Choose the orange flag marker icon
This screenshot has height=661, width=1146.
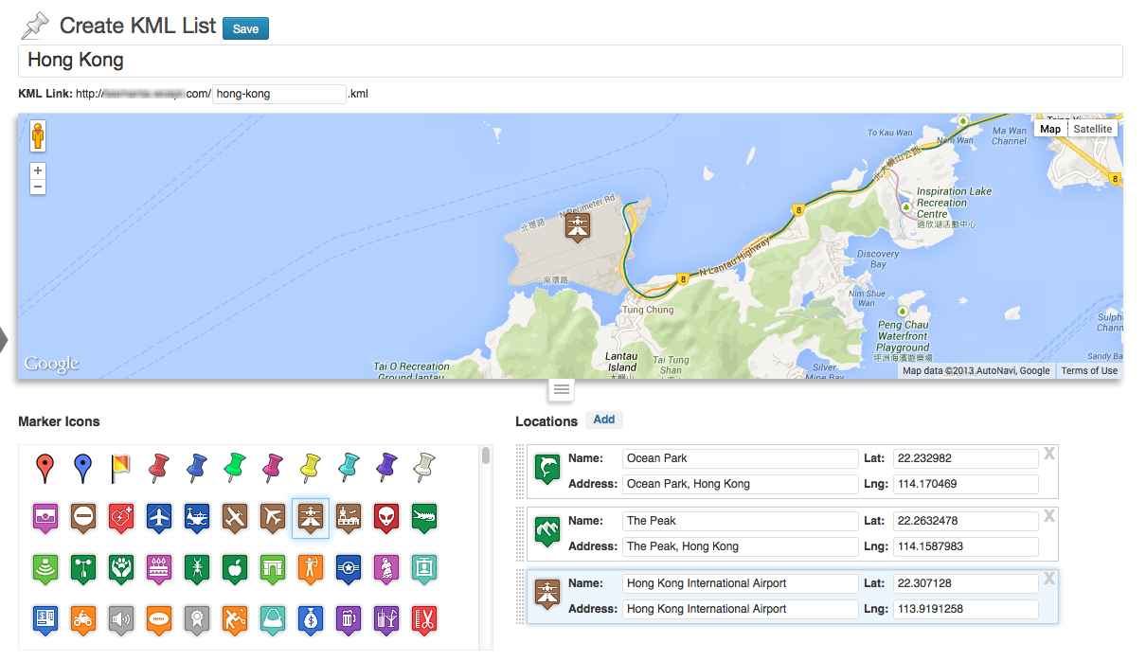[121, 467]
